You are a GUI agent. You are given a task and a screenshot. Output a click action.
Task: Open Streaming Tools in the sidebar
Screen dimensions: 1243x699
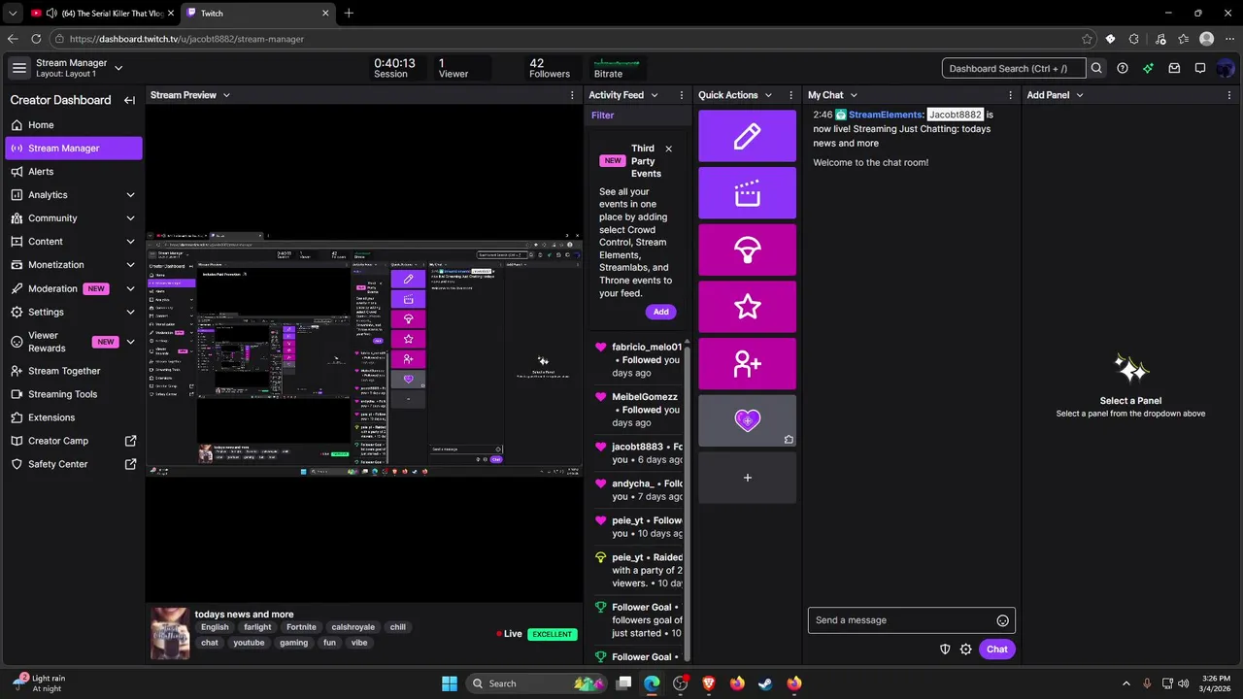point(73,394)
